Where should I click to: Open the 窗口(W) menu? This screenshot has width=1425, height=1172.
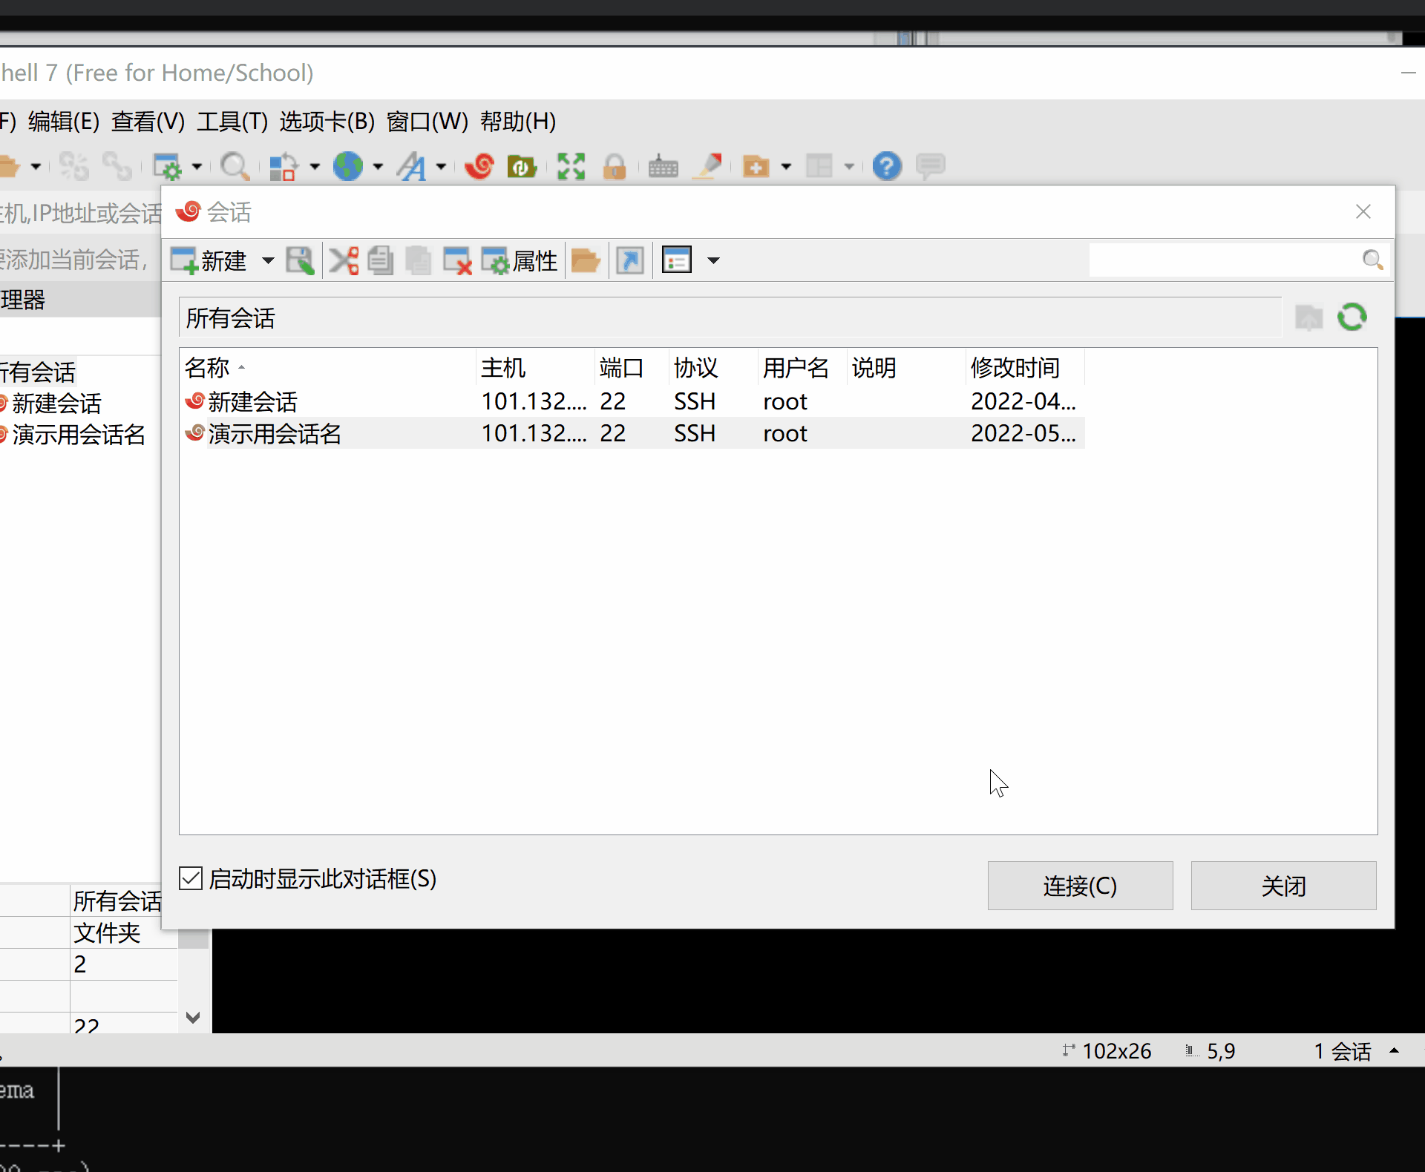coord(427,121)
